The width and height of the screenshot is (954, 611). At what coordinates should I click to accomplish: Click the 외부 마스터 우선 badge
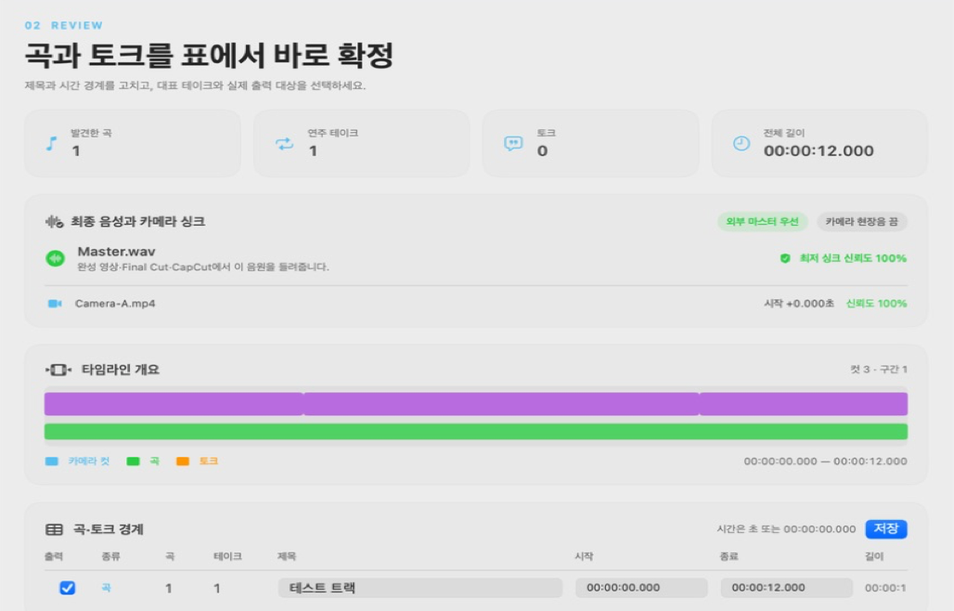point(762,222)
